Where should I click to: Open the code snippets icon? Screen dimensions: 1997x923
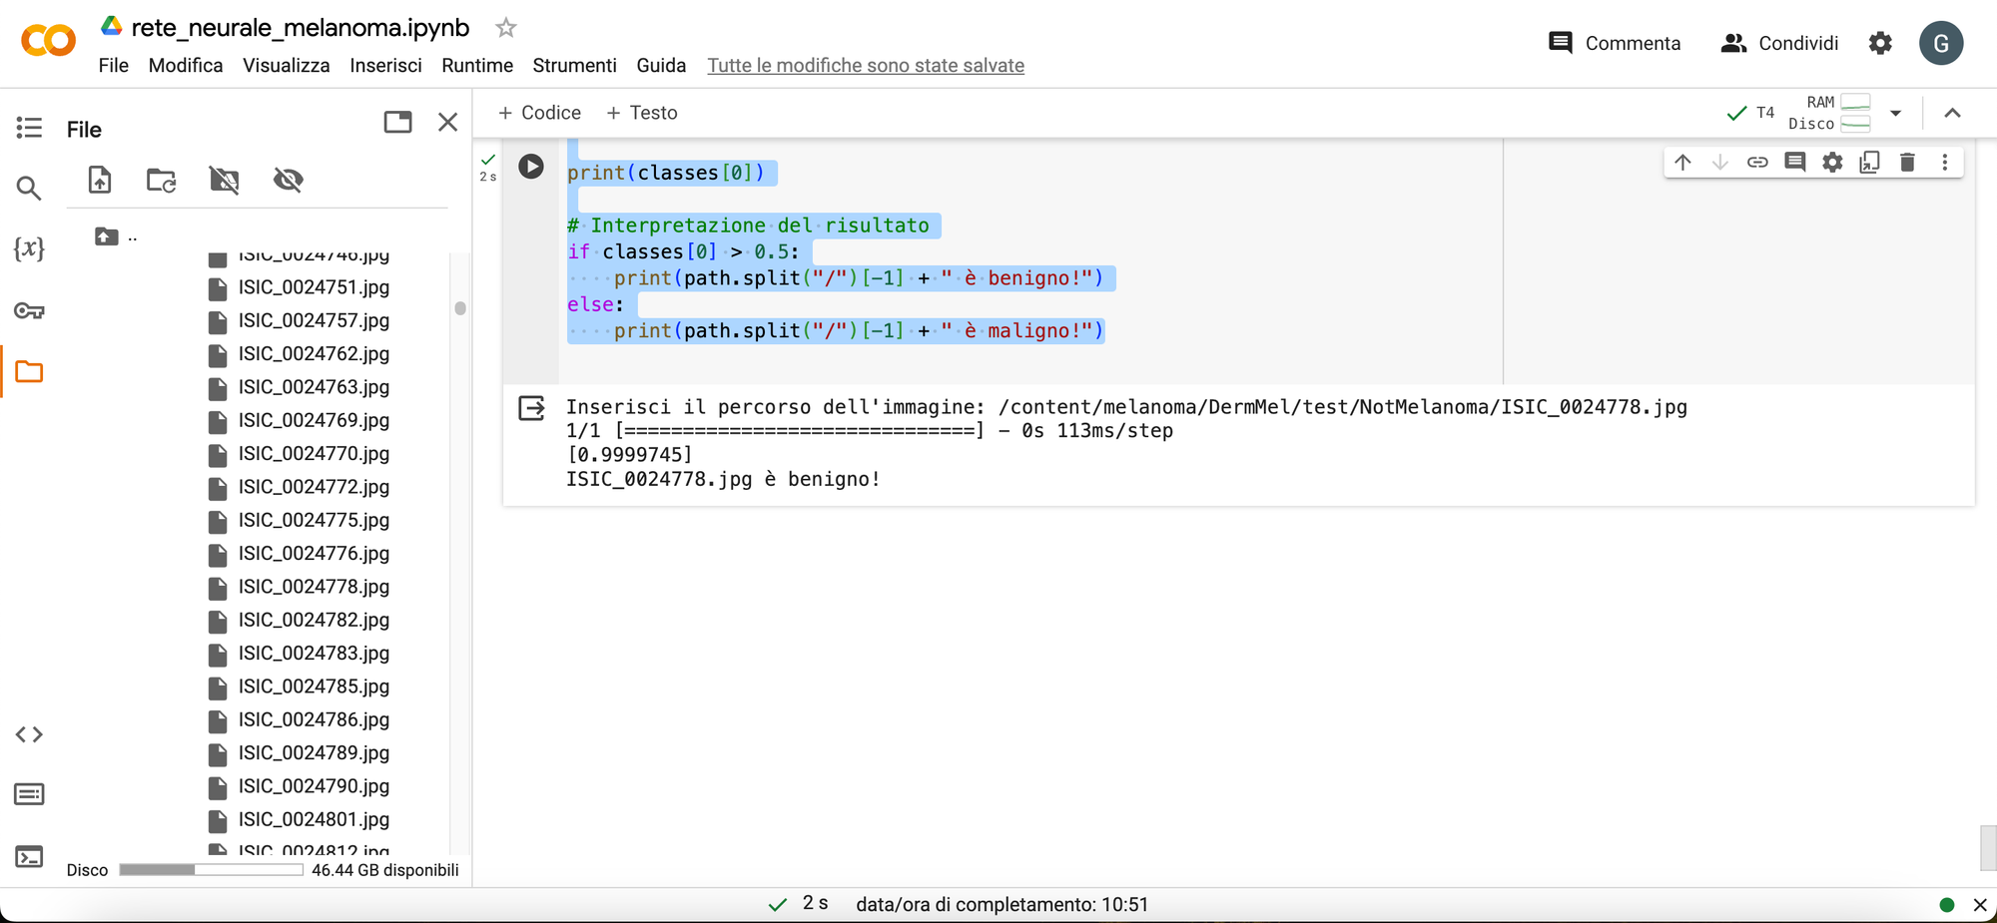point(29,734)
